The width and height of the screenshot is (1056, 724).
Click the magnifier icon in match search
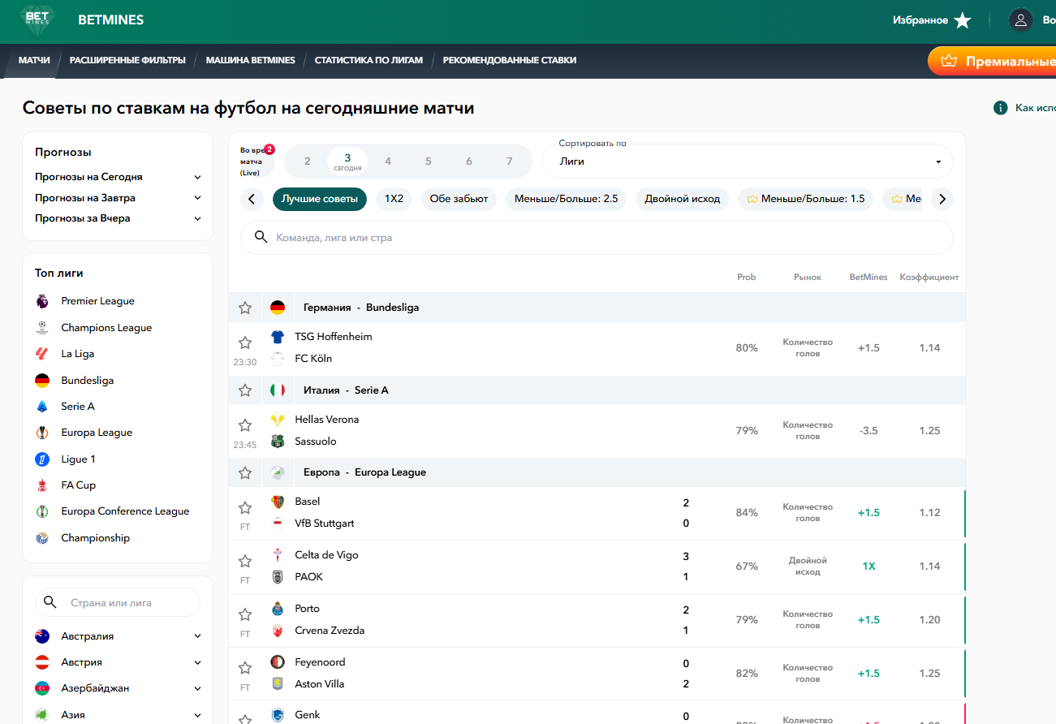(x=261, y=237)
